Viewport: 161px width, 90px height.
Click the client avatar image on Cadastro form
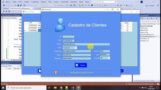pyautogui.click(x=60, y=25)
